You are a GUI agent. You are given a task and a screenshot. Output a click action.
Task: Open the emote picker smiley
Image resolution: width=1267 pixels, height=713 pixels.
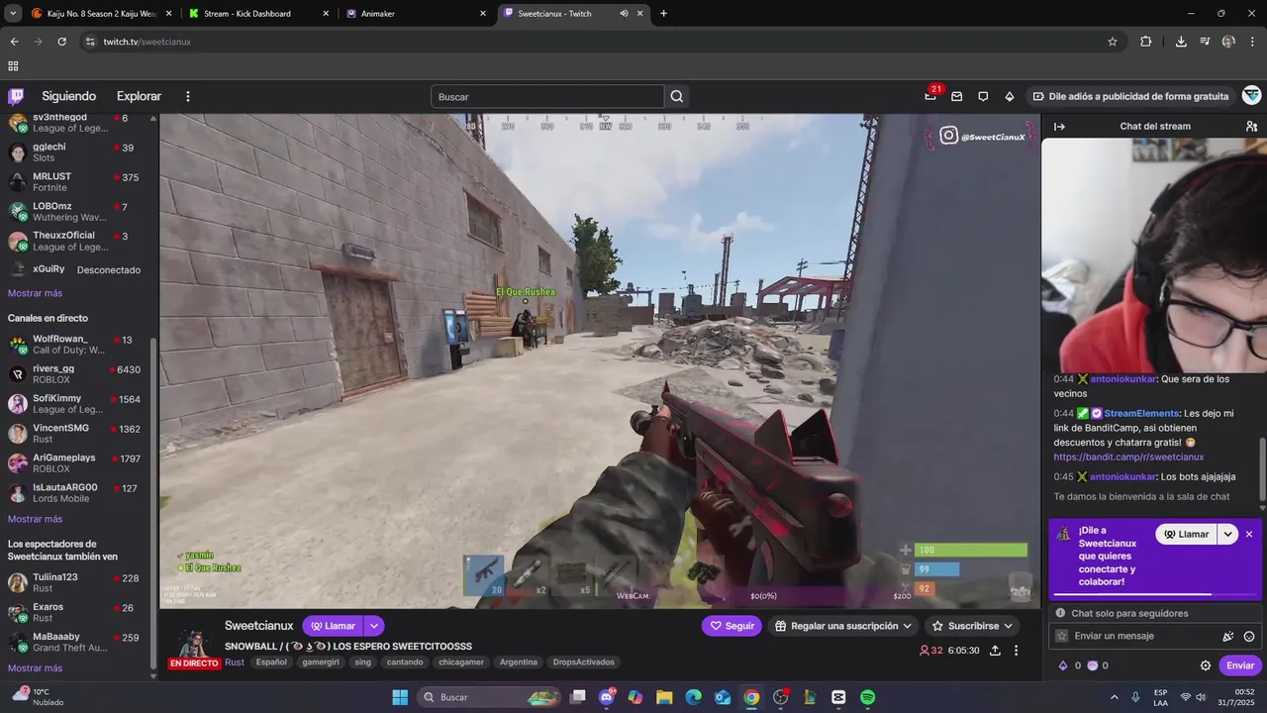point(1249,636)
